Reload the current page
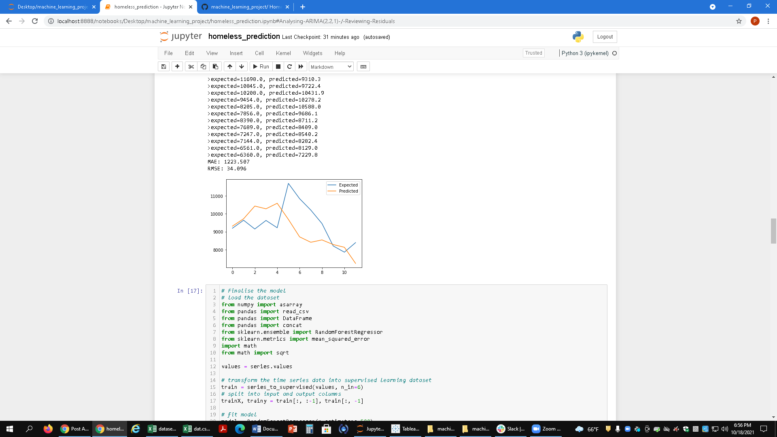This screenshot has height=437, width=777. click(35, 21)
